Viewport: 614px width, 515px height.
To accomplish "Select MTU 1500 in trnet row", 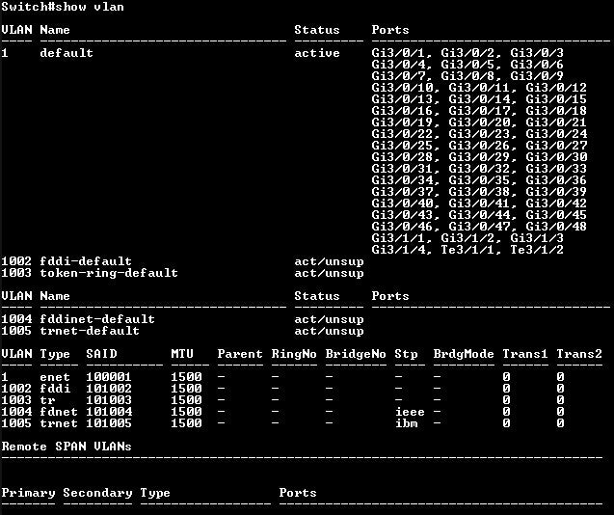I will [186, 423].
